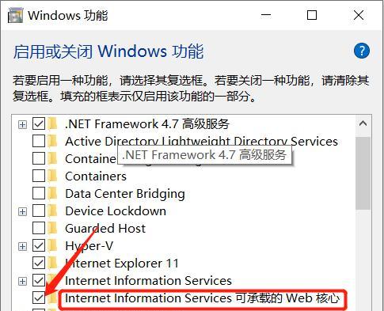Click the folder icon beside Active Directory Lightweight
Image resolution: width=384 pixels, height=311 pixels.
[53, 142]
